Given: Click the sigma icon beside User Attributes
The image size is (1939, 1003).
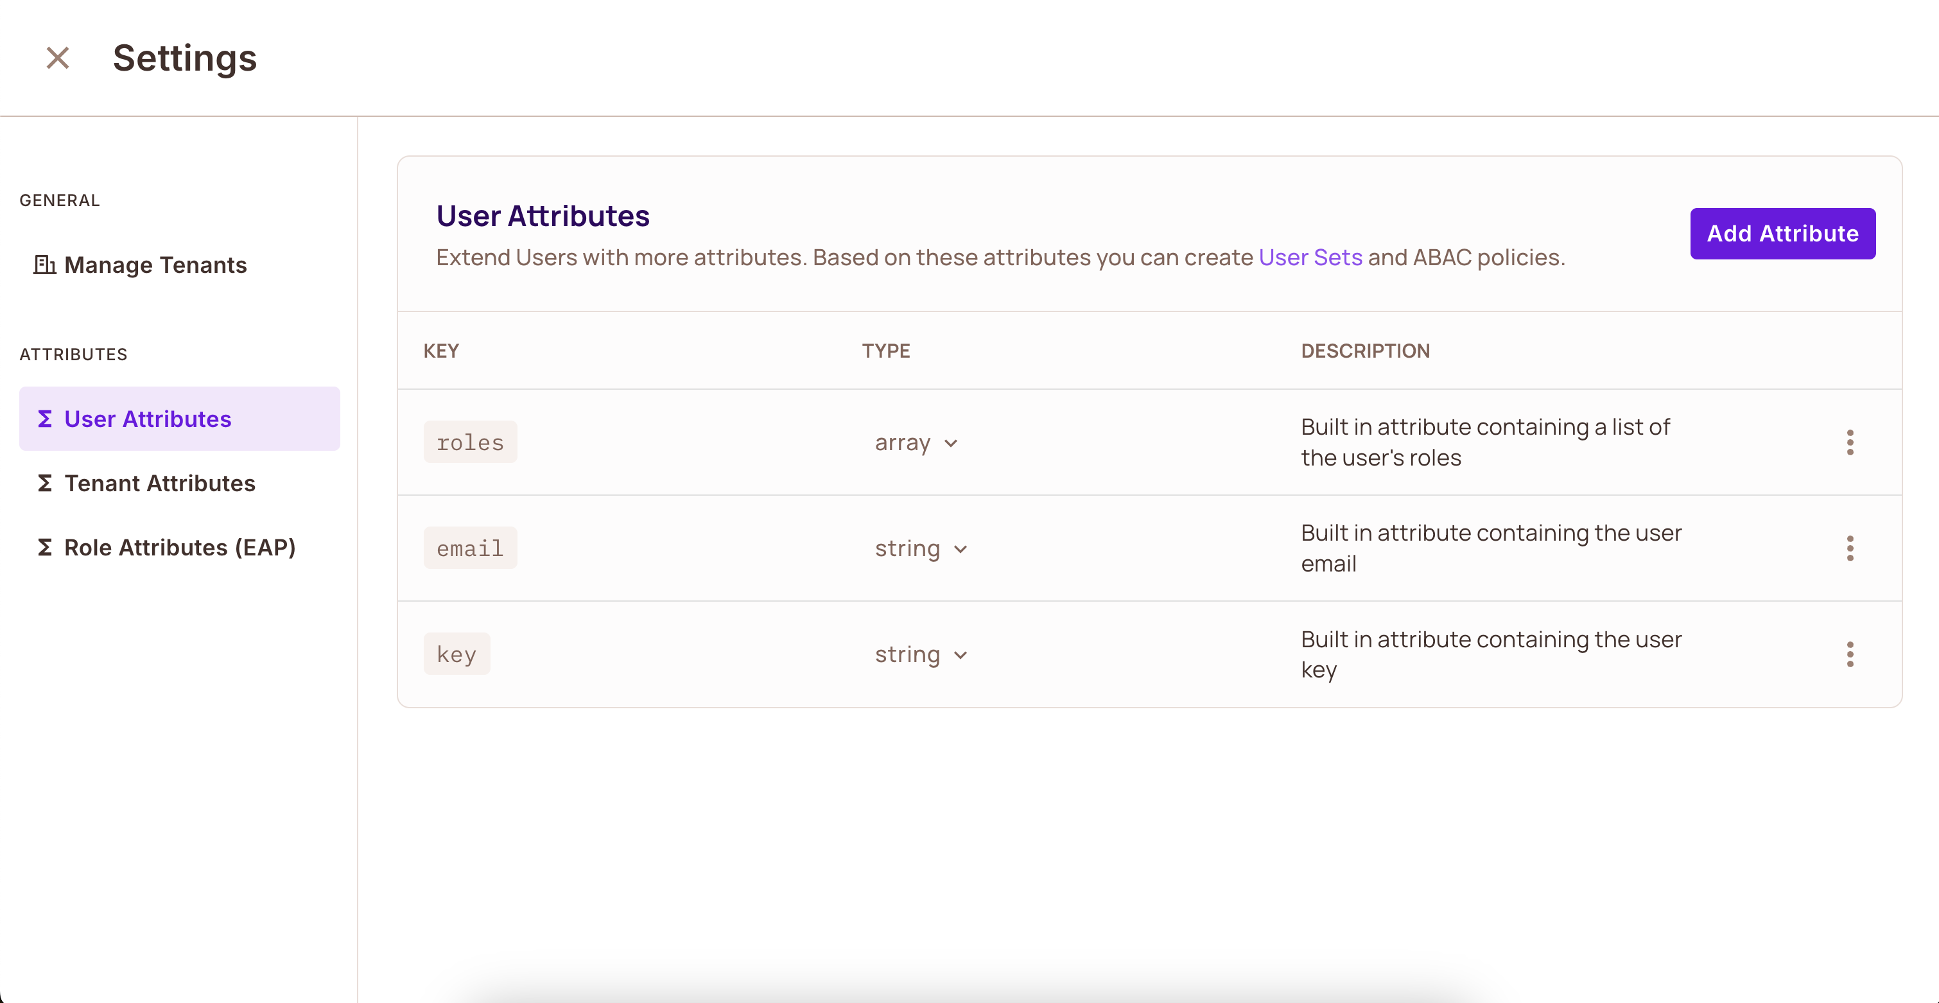Looking at the screenshot, I should [x=44, y=419].
